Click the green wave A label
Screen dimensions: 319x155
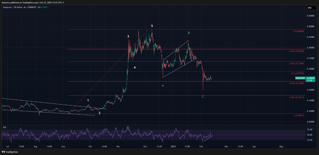163,85
